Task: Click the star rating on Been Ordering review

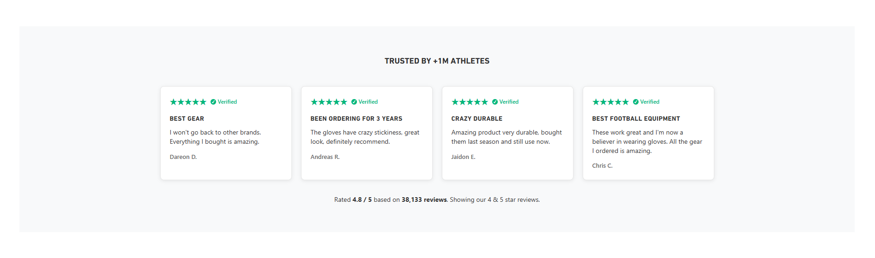Action: pyautogui.click(x=329, y=102)
